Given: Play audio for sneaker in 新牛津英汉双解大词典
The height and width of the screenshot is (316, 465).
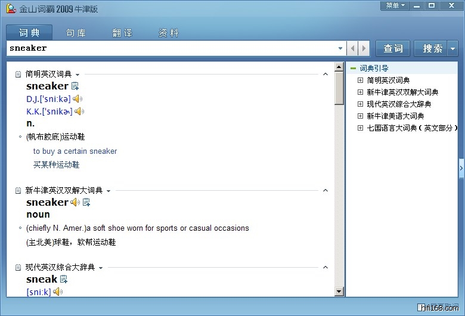Looking at the screenshot, I should [x=75, y=203].
